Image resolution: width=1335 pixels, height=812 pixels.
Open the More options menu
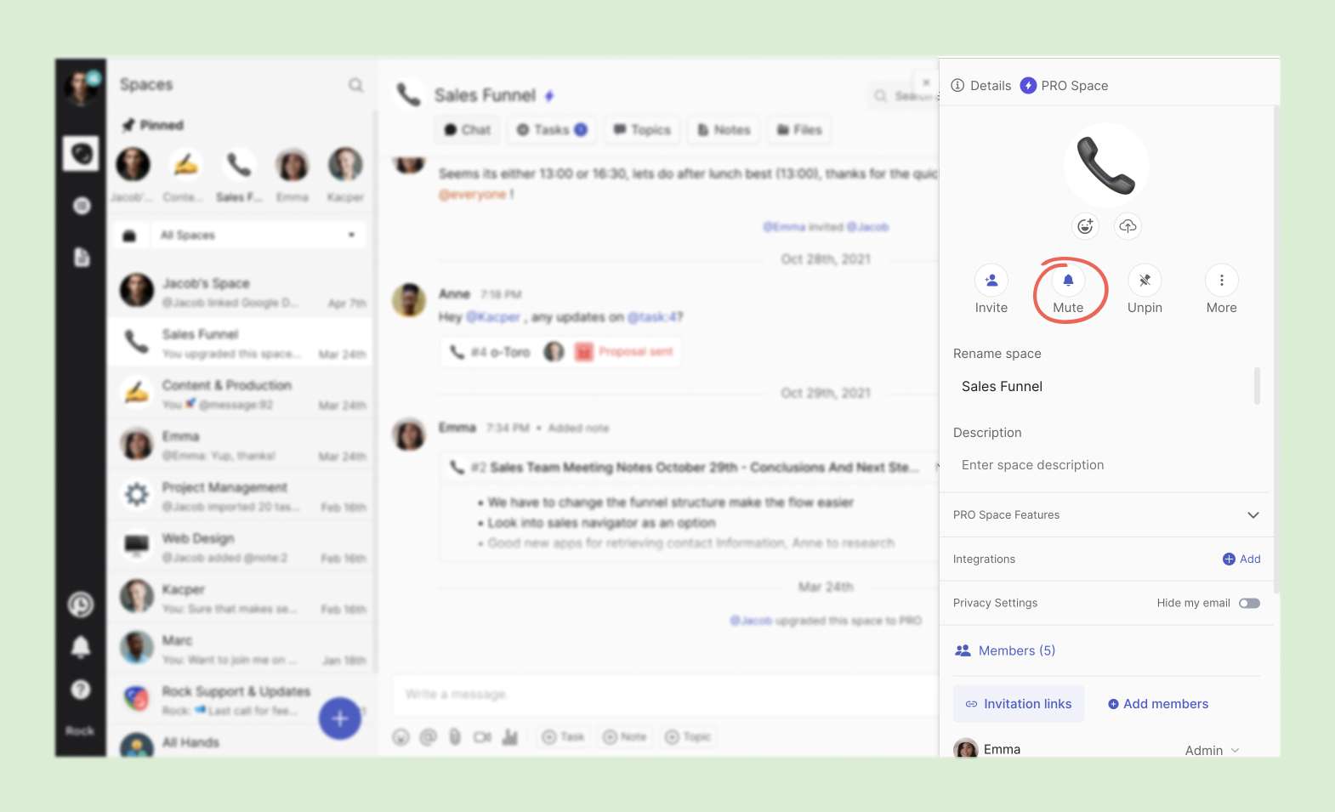click(x=1221, y=281)
